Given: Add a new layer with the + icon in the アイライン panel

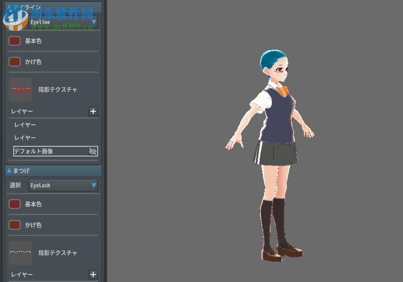Looking at the screenshot, I should point(93,111).
